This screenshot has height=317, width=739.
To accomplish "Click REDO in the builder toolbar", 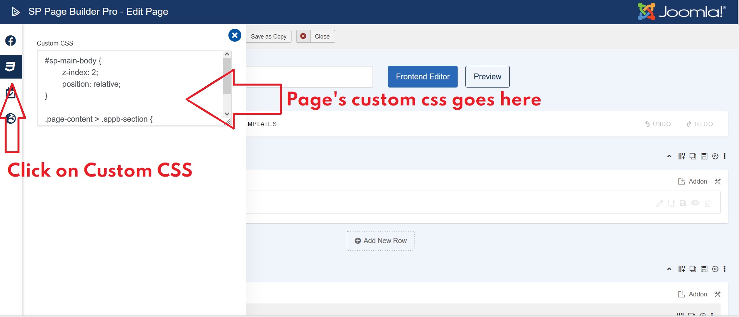I will (700, 124).
